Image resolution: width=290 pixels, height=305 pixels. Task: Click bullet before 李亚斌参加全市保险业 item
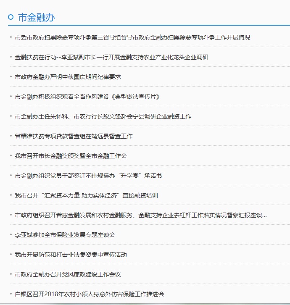pyautogui.click(x=11, y=235)
